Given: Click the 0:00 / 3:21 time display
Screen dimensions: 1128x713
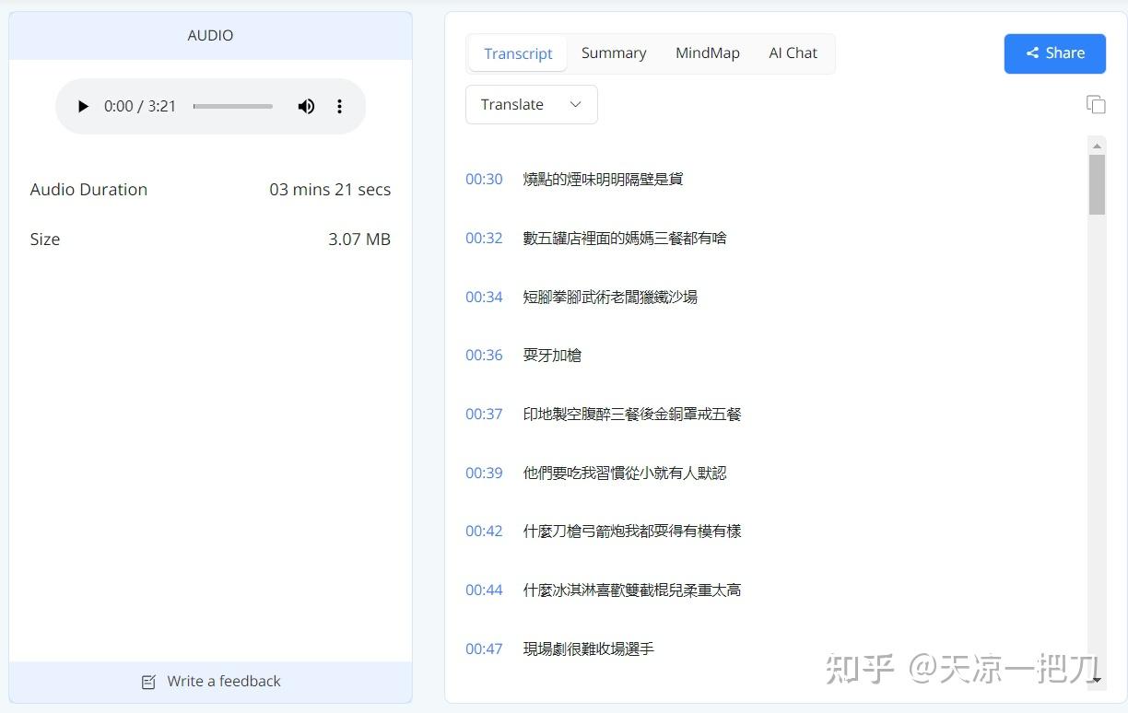Looking at the screenshot, I should (x=140, y=106).
